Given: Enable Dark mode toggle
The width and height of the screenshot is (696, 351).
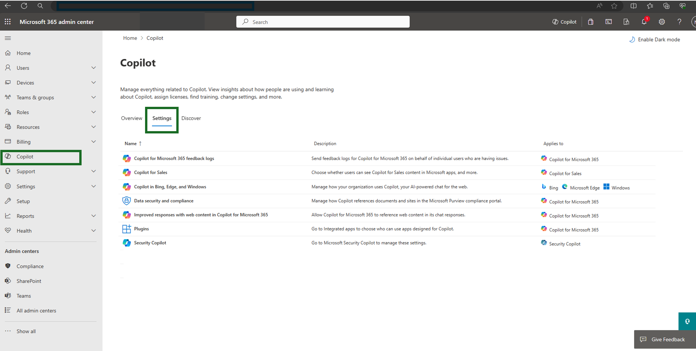Looking at the screenshot, I should pos(654,39).
